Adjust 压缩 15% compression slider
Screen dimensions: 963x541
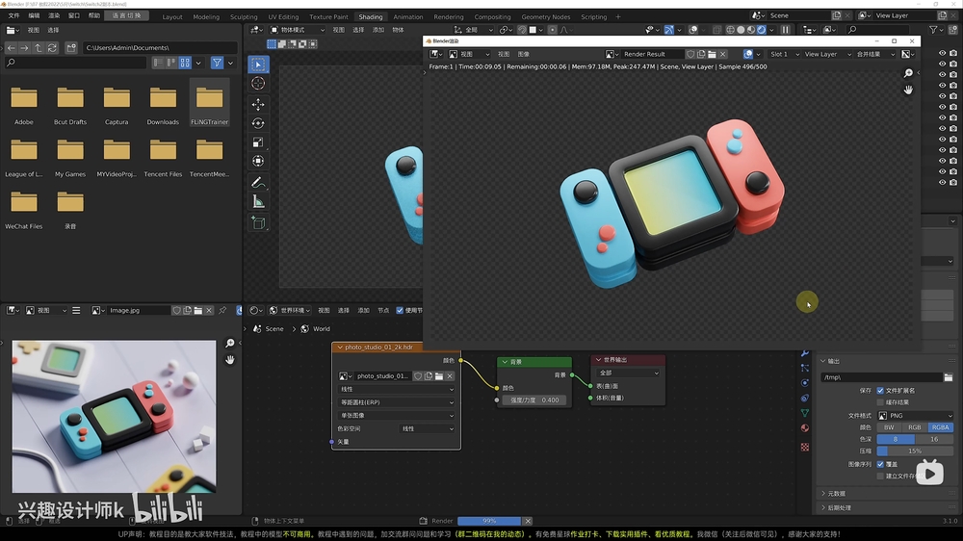click(x=915, y=451)
